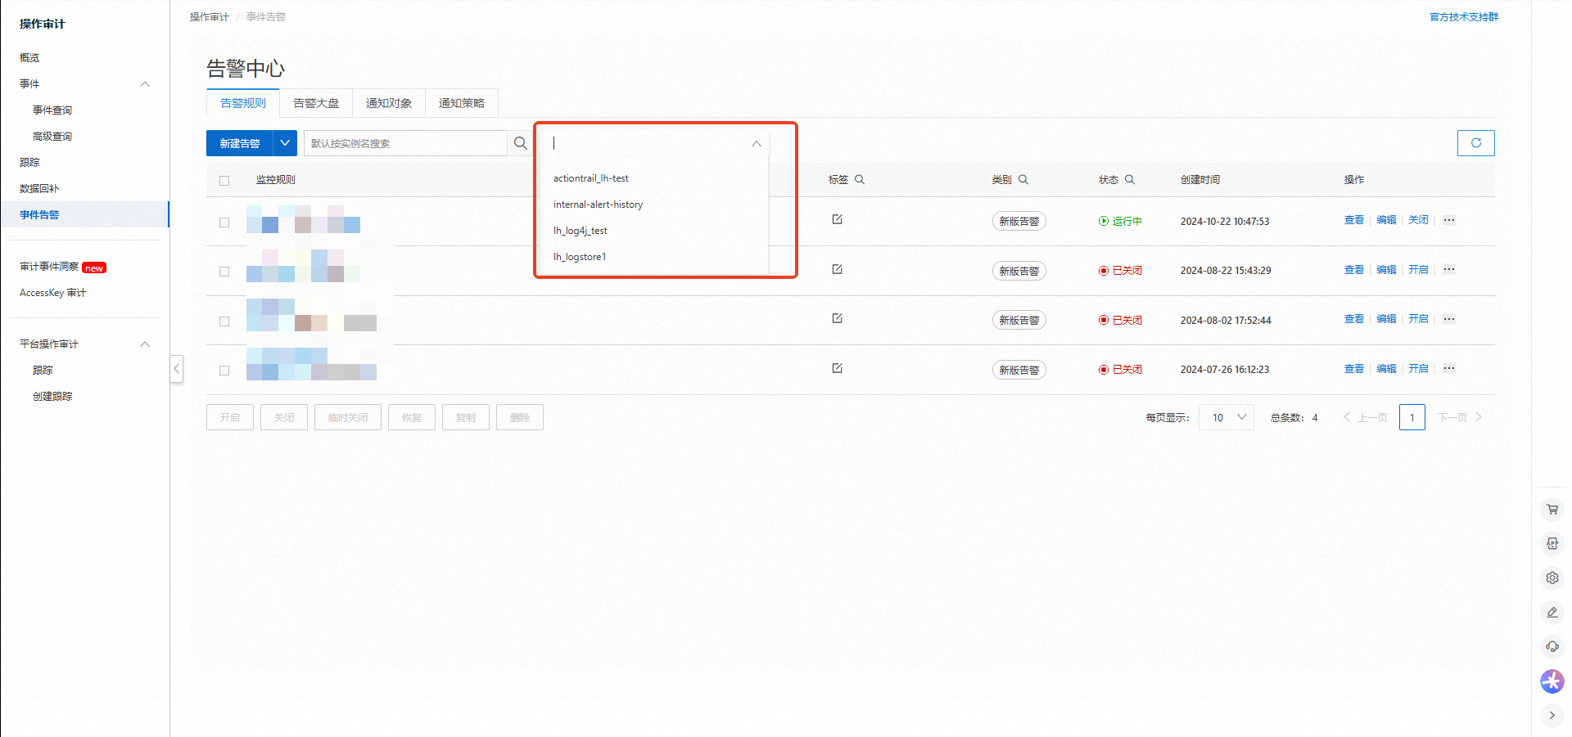Switch to the 告警规则 tab
This screenshot has width=1572, height=737.
click(243, 103)
